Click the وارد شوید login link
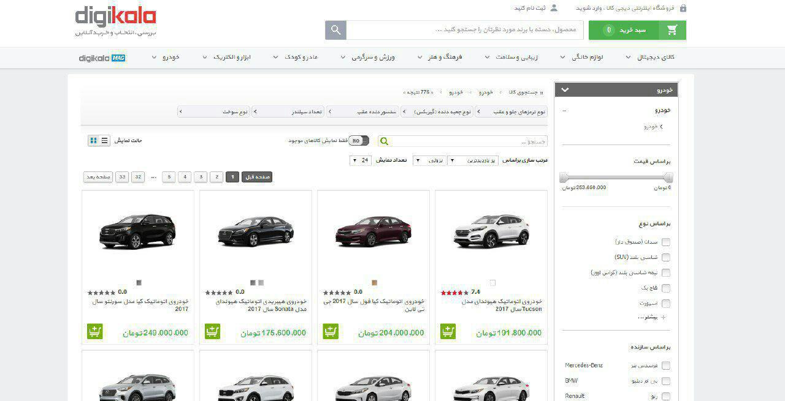 (588, 8)
